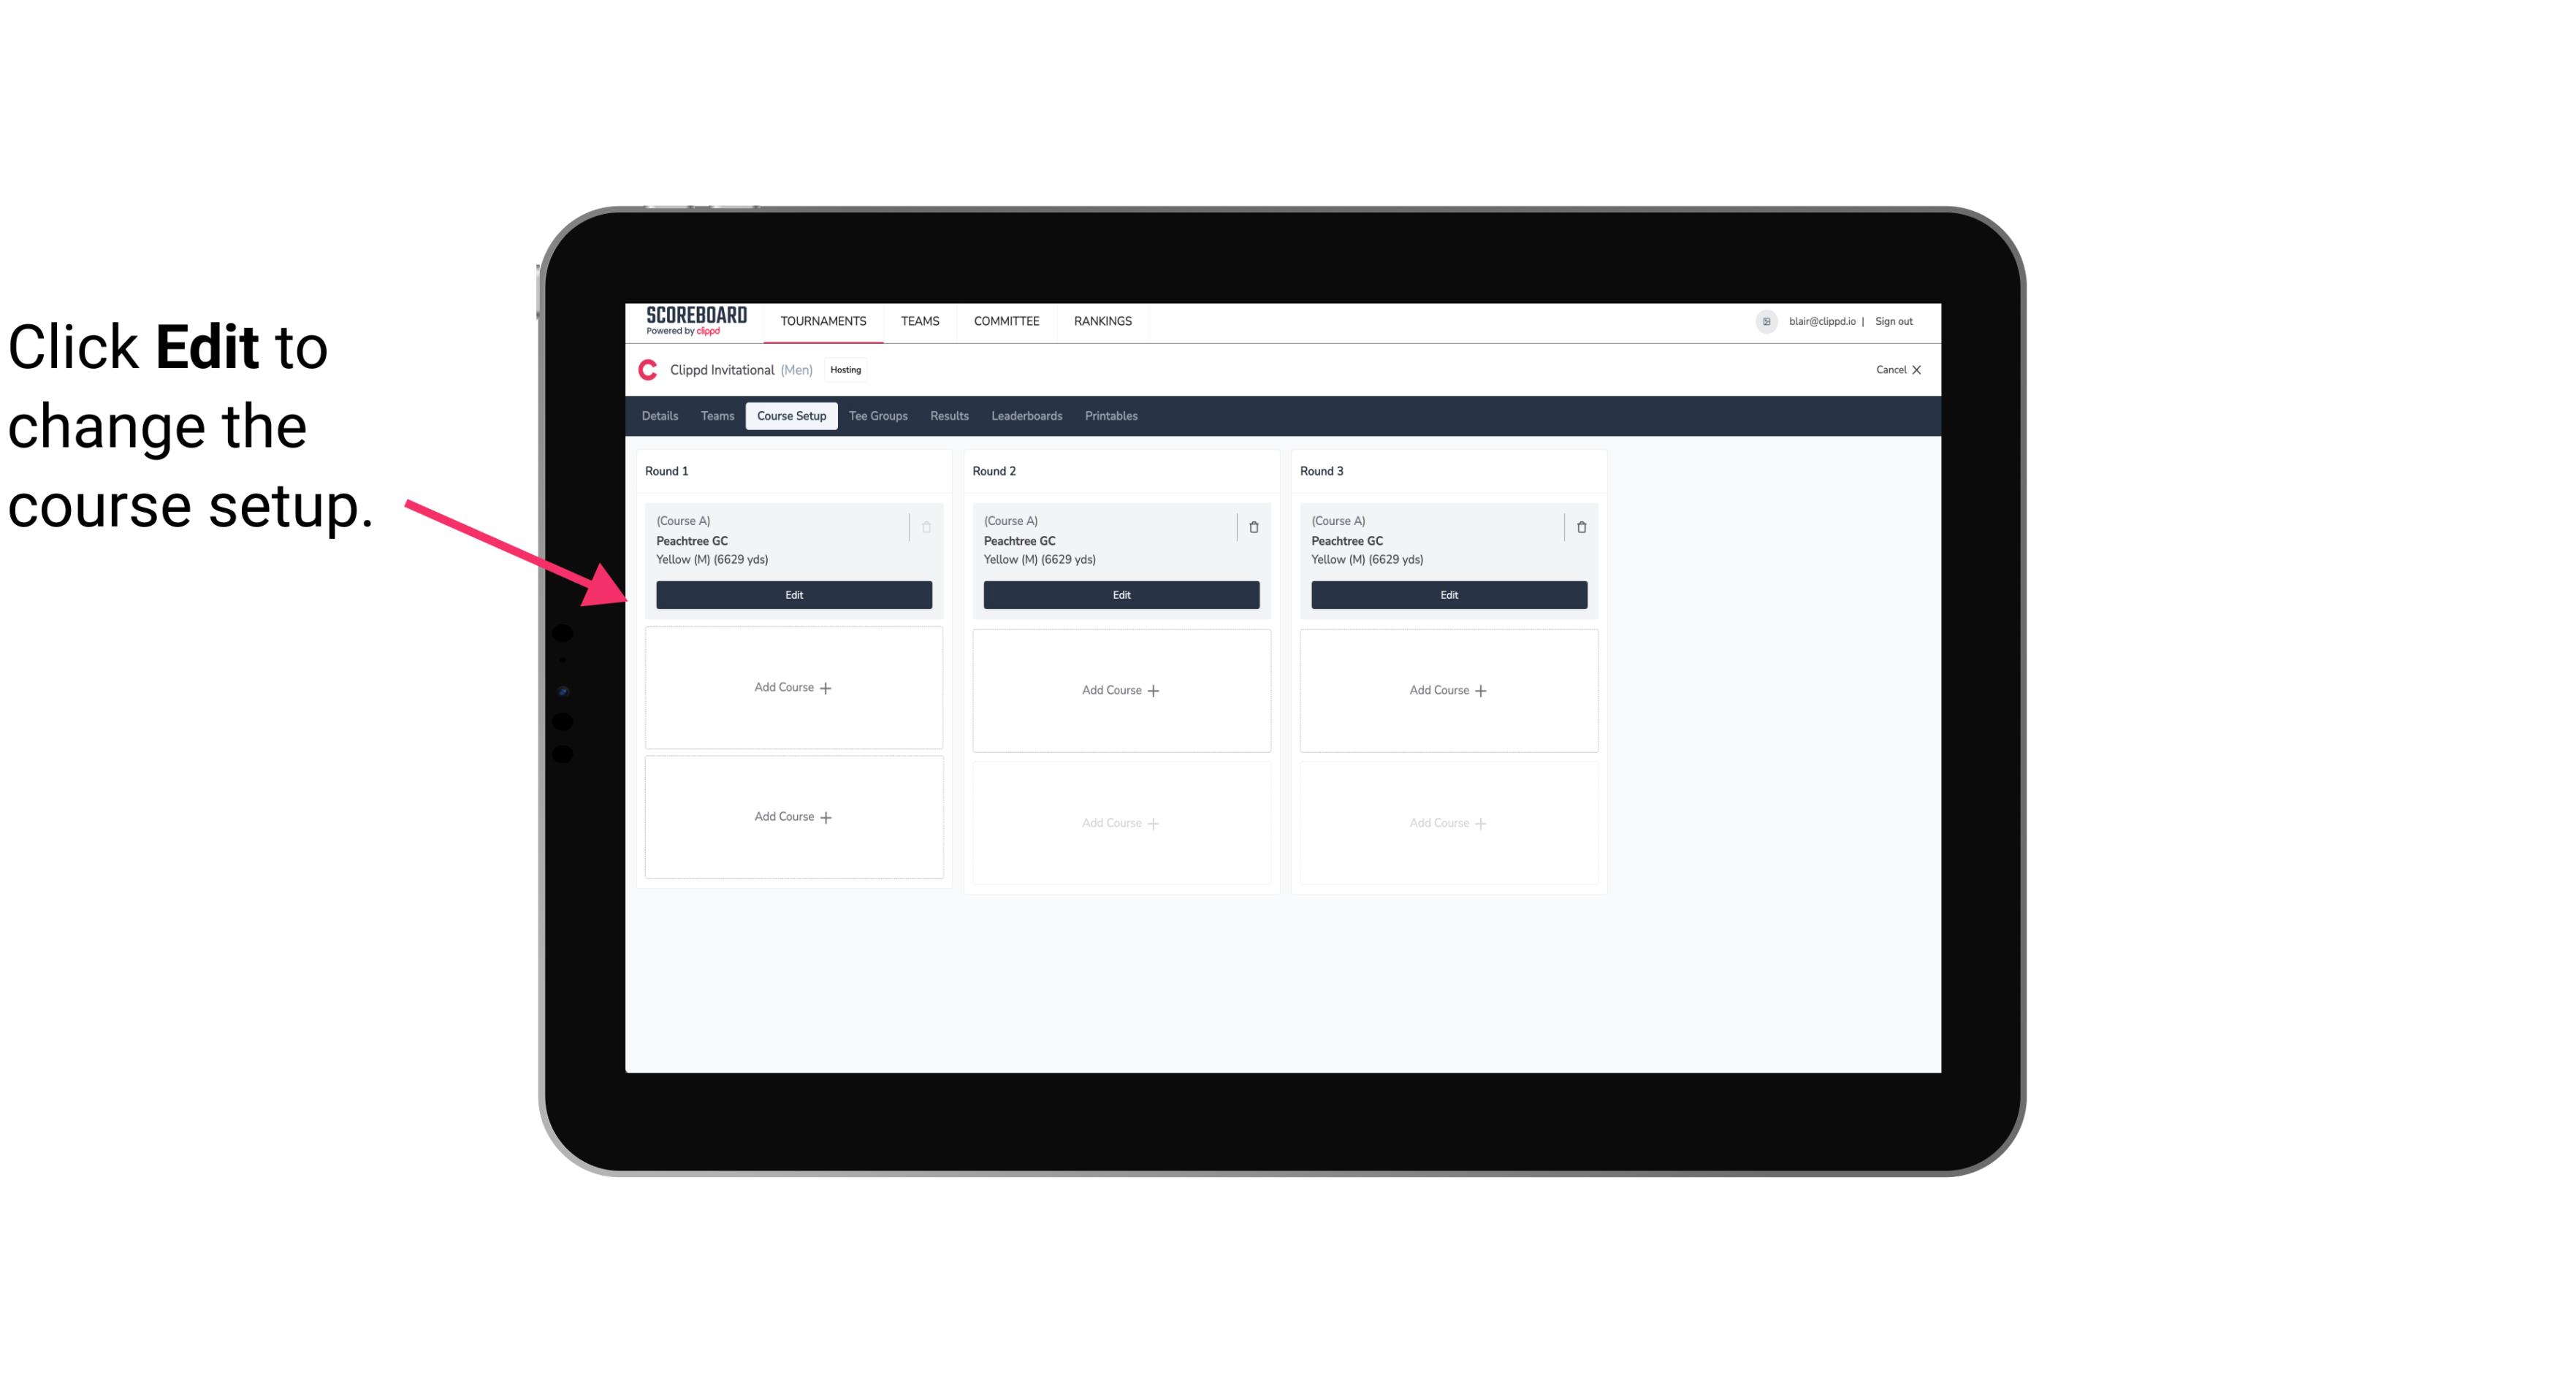Click Edit button for Round 2 course
Image resolution: width=2557 pixels, height=1375 pixels.
[x=1121, y=594]
